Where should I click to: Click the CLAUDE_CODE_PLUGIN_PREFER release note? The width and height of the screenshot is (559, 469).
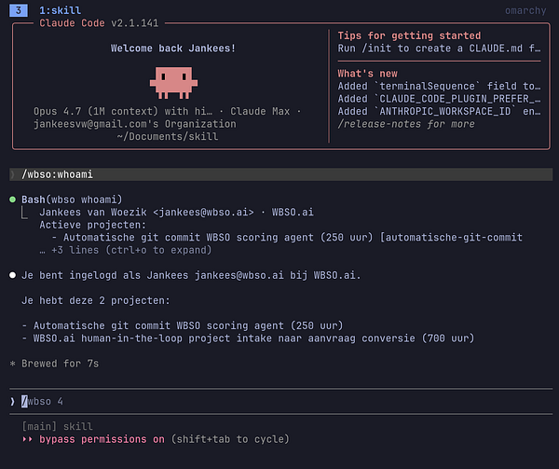[439, 99]
